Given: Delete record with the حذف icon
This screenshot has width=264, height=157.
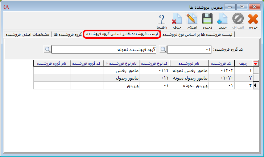Looking at the screenshot, I should click(x=176, y=21).
